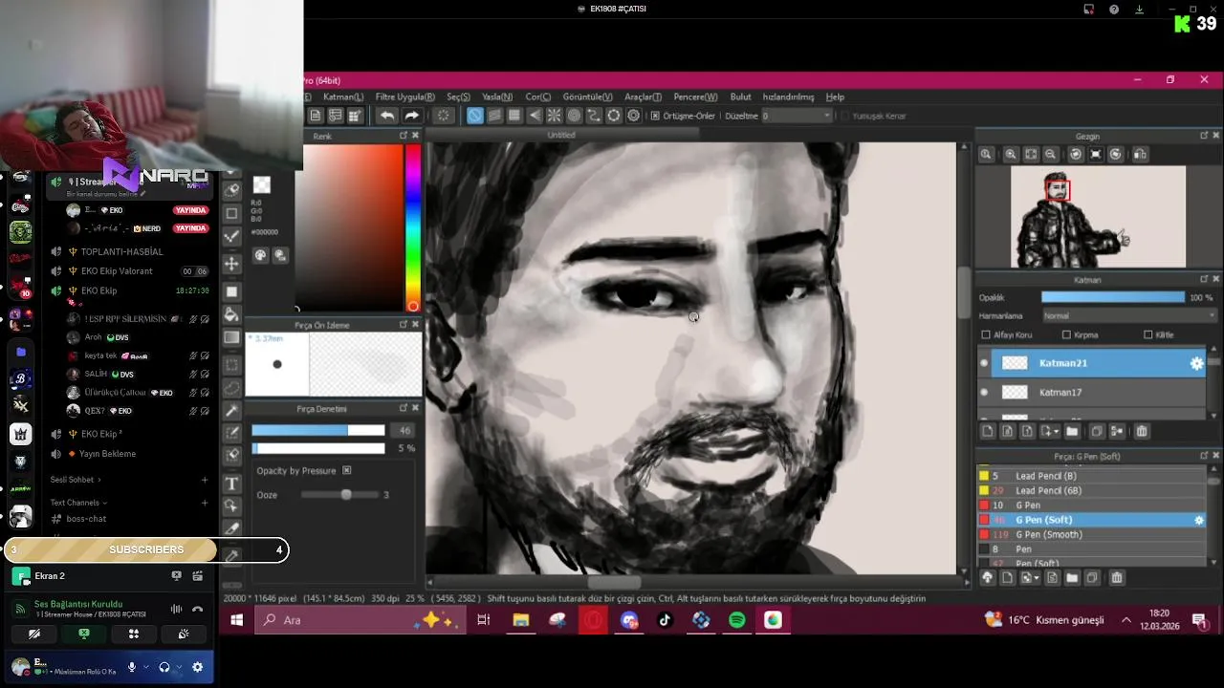Click the Windows Start button
Screen dimensions: 1224x688
(x=236, y=620)
